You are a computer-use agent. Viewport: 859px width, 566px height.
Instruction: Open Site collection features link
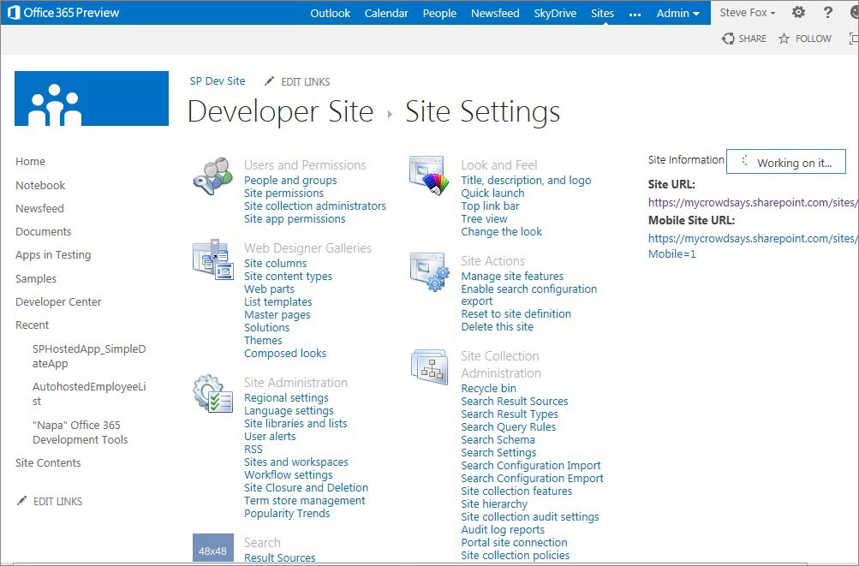point(516,491)
